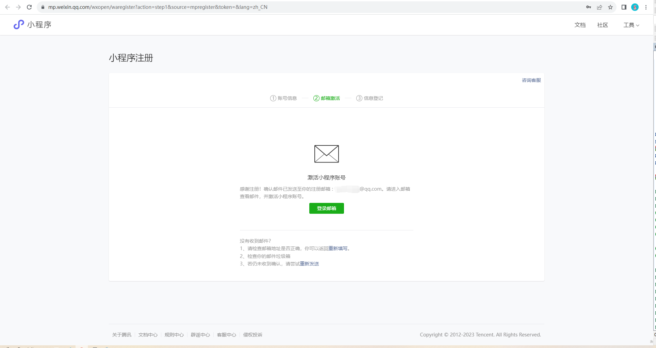This screenshot has height=348, width=656.
Task: Click the 重新填写 link
Action: [338, 248]
